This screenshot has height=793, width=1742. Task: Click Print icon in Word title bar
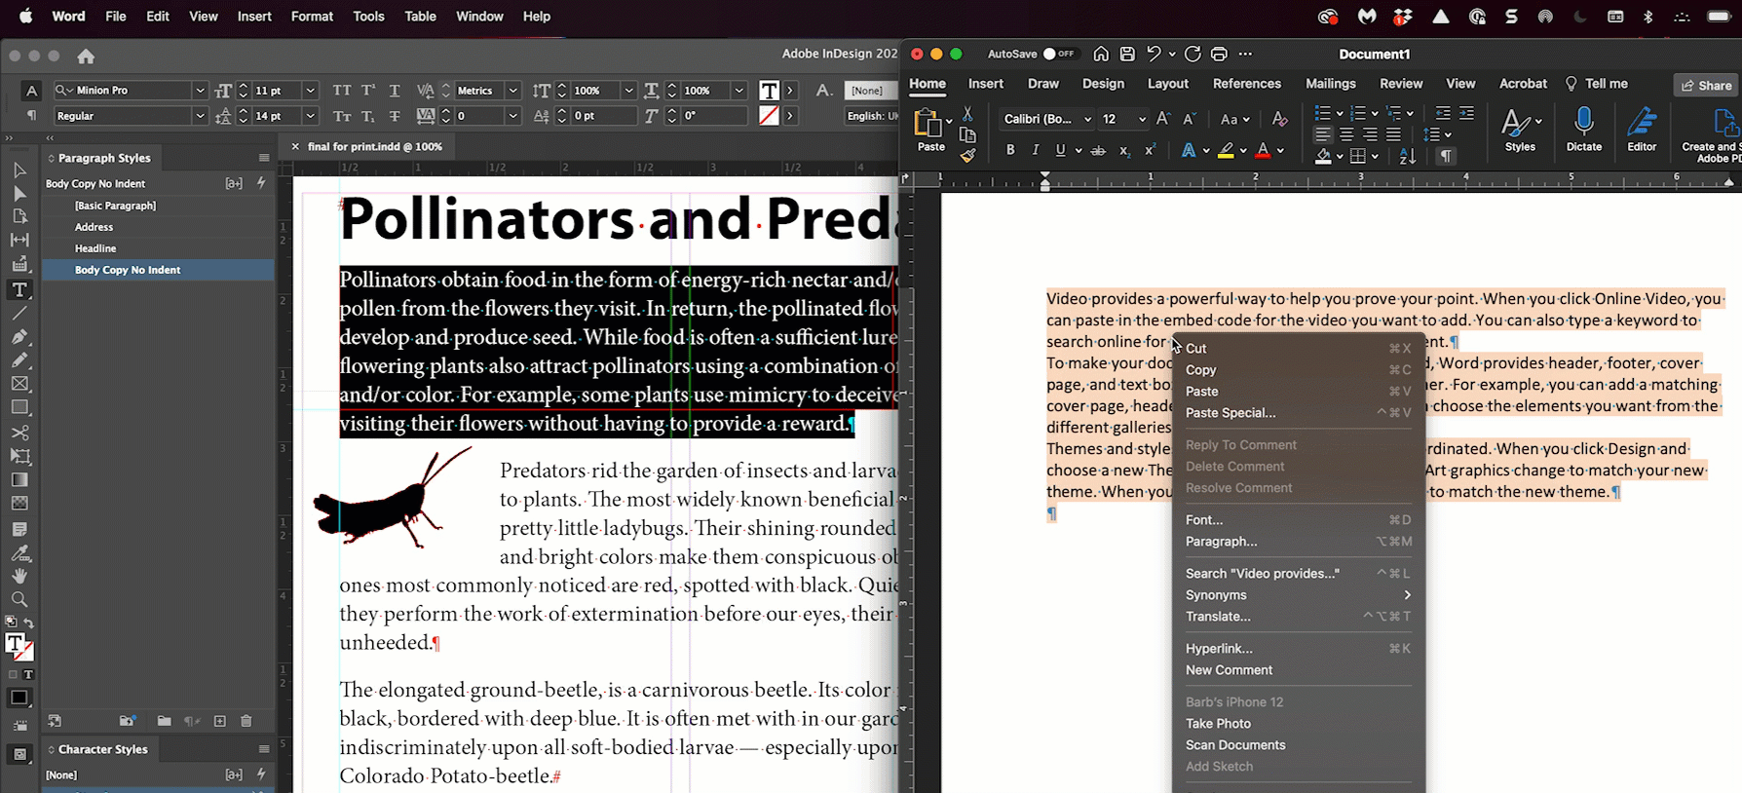[1219, 54]
